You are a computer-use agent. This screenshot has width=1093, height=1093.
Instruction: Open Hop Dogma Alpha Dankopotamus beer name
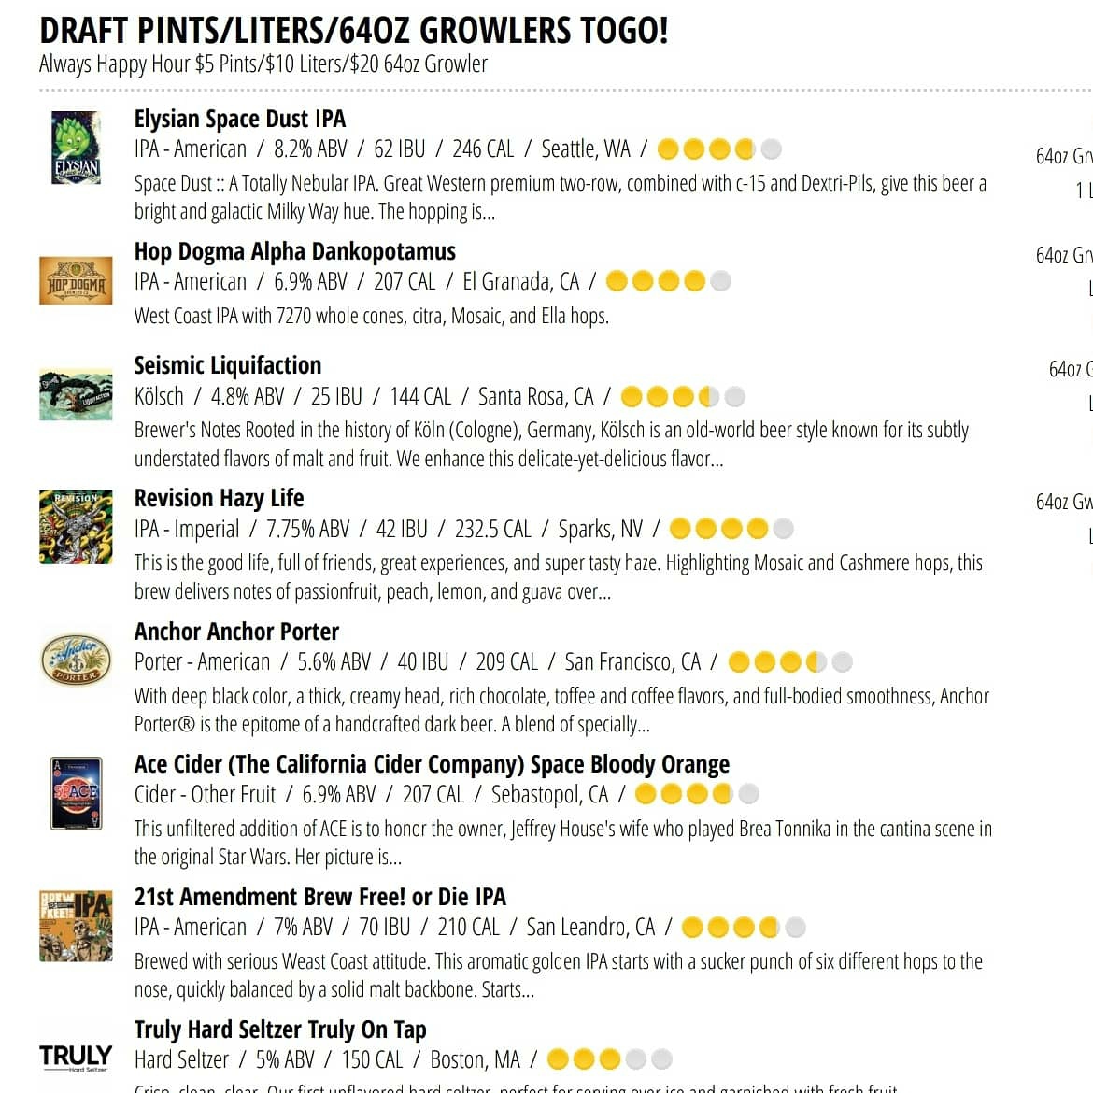[x=295, y=251]
